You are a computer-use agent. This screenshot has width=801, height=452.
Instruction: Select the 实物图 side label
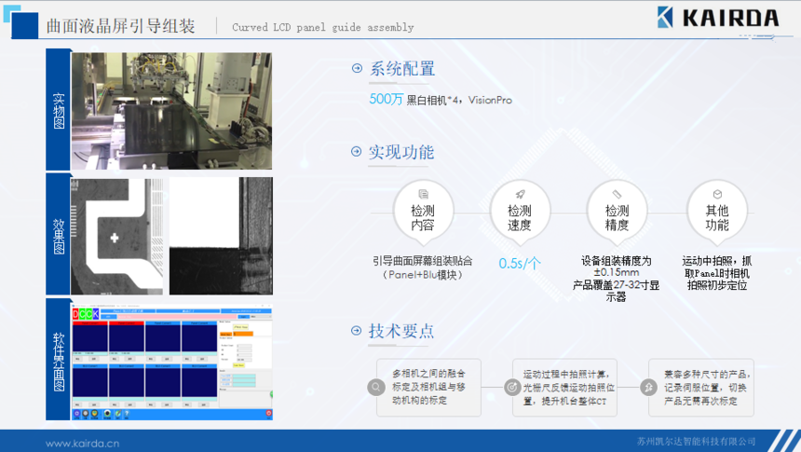click(59, 111)
